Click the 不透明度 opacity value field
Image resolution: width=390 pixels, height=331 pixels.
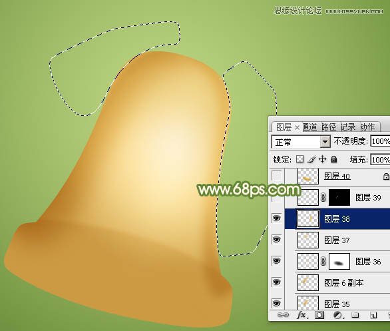380,141
